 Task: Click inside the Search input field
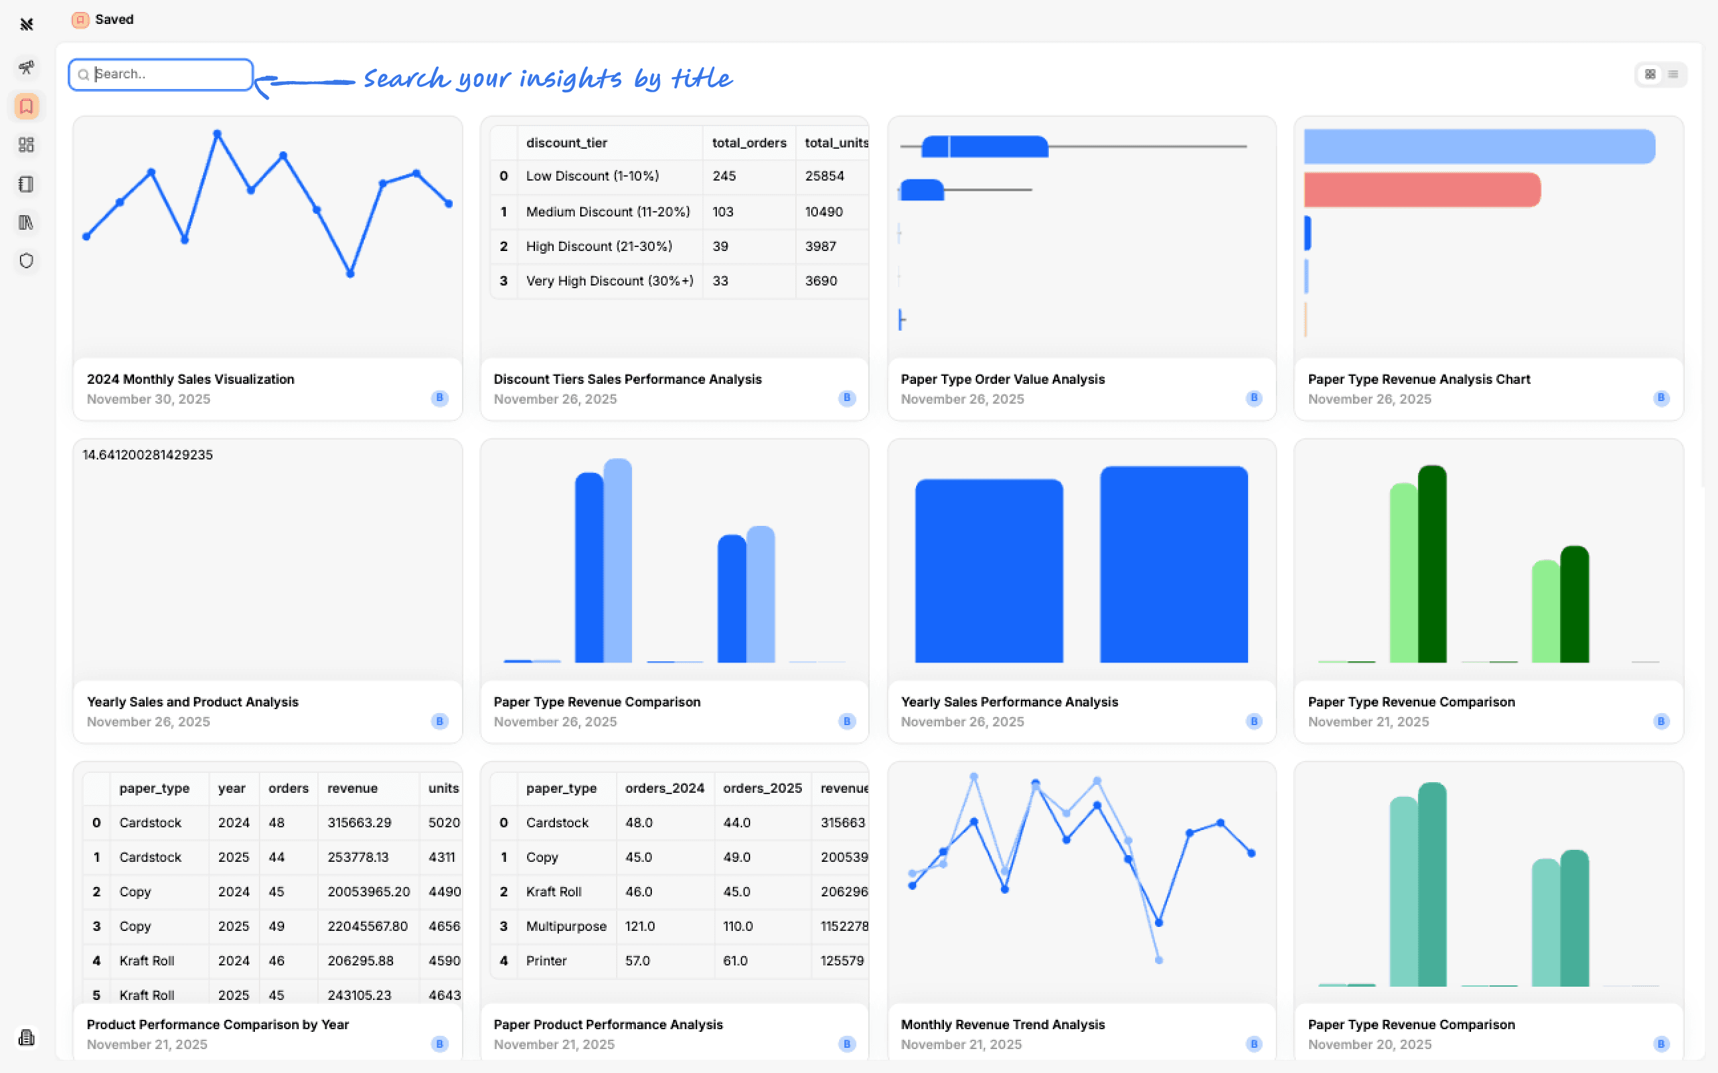pyautogui.click(x=160, y=74)
